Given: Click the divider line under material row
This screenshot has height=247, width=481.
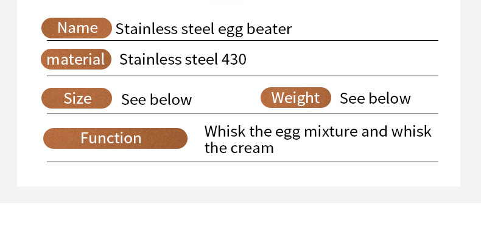Looking at the screenshot, I should [x=244, y=76].
